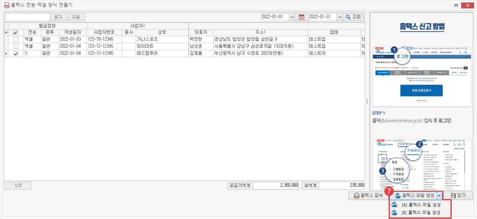Click the 업태 column header
Image resolution: width=477 pixels, height=219 pixels.
tap(334, 32)
